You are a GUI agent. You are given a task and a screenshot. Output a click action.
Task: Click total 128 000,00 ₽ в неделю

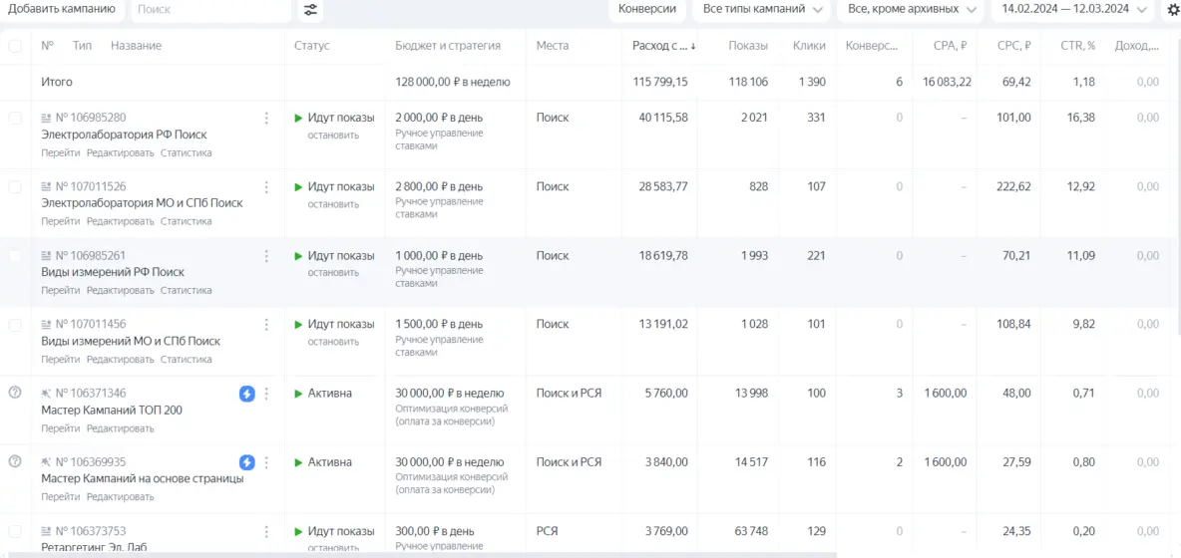point(453,82)
